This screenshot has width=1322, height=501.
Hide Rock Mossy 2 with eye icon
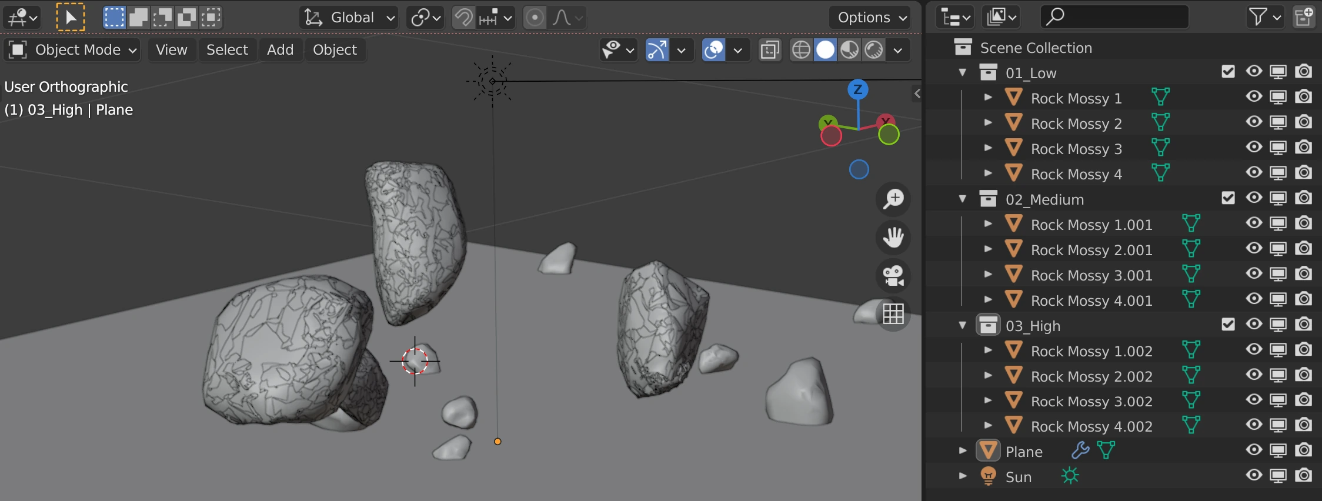1253,122
